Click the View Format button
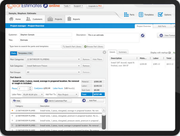The width and height of the screenshot is (180, 136). pyautogui.click(x=167, y=36)
